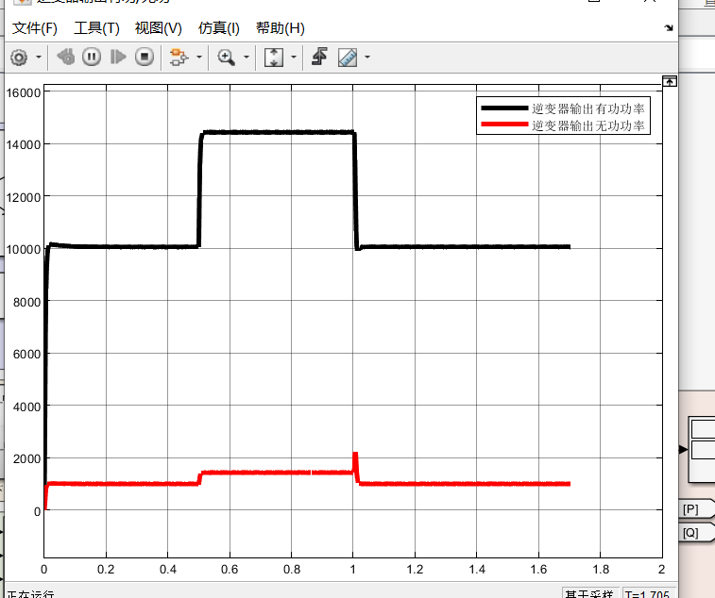This screenshot has width=715, height=598.
Task: Open the scope configuration properties gear
Action: tap(19, 58)
